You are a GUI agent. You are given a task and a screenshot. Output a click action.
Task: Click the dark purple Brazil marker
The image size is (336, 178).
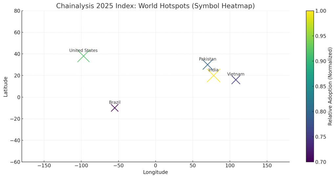(x=115, y=108)
